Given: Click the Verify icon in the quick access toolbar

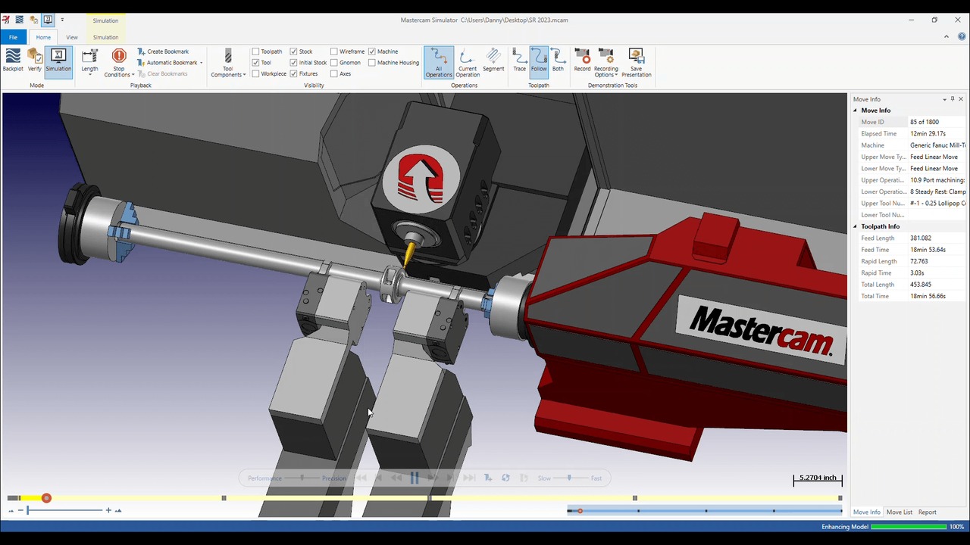Looking at the screenshot, I should (x=33, y=20).
